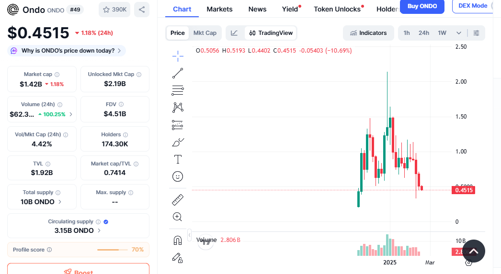The image size is (501, 274).
Task: Select the ruler measure tool
Action: pyautogui.click(x=178, y=199)
